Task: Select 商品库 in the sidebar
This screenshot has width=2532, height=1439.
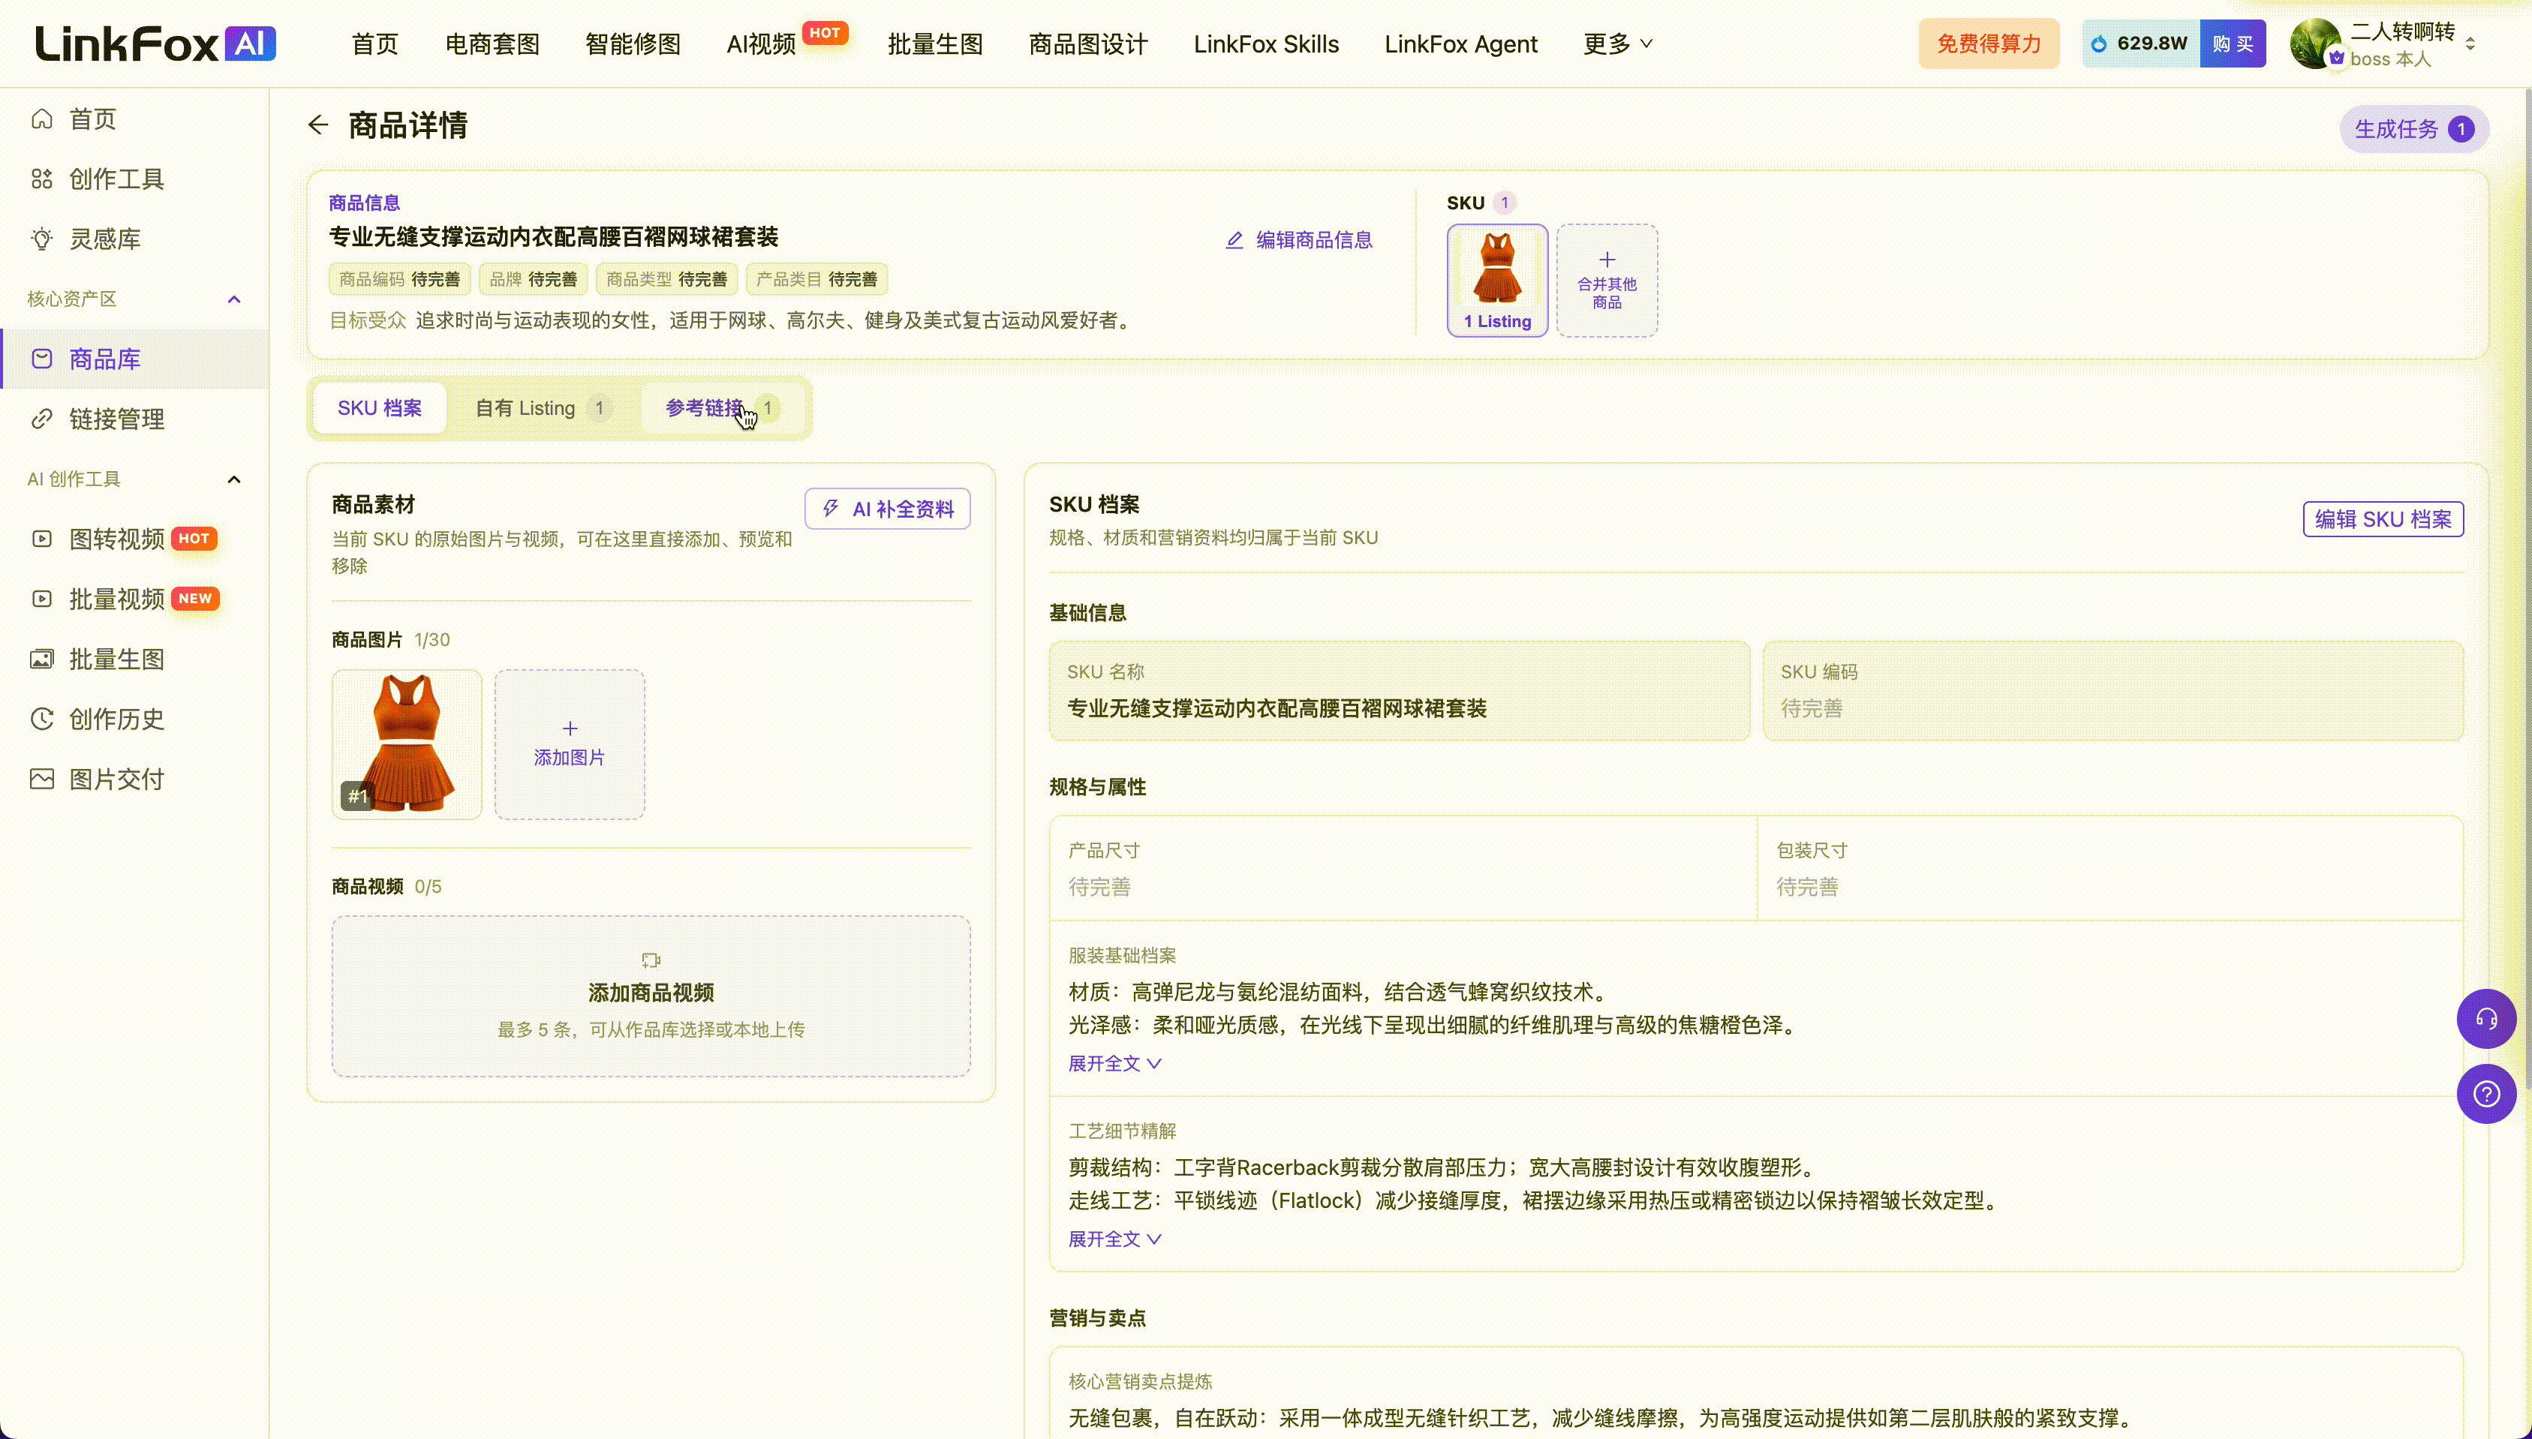Action: point(134,359)
